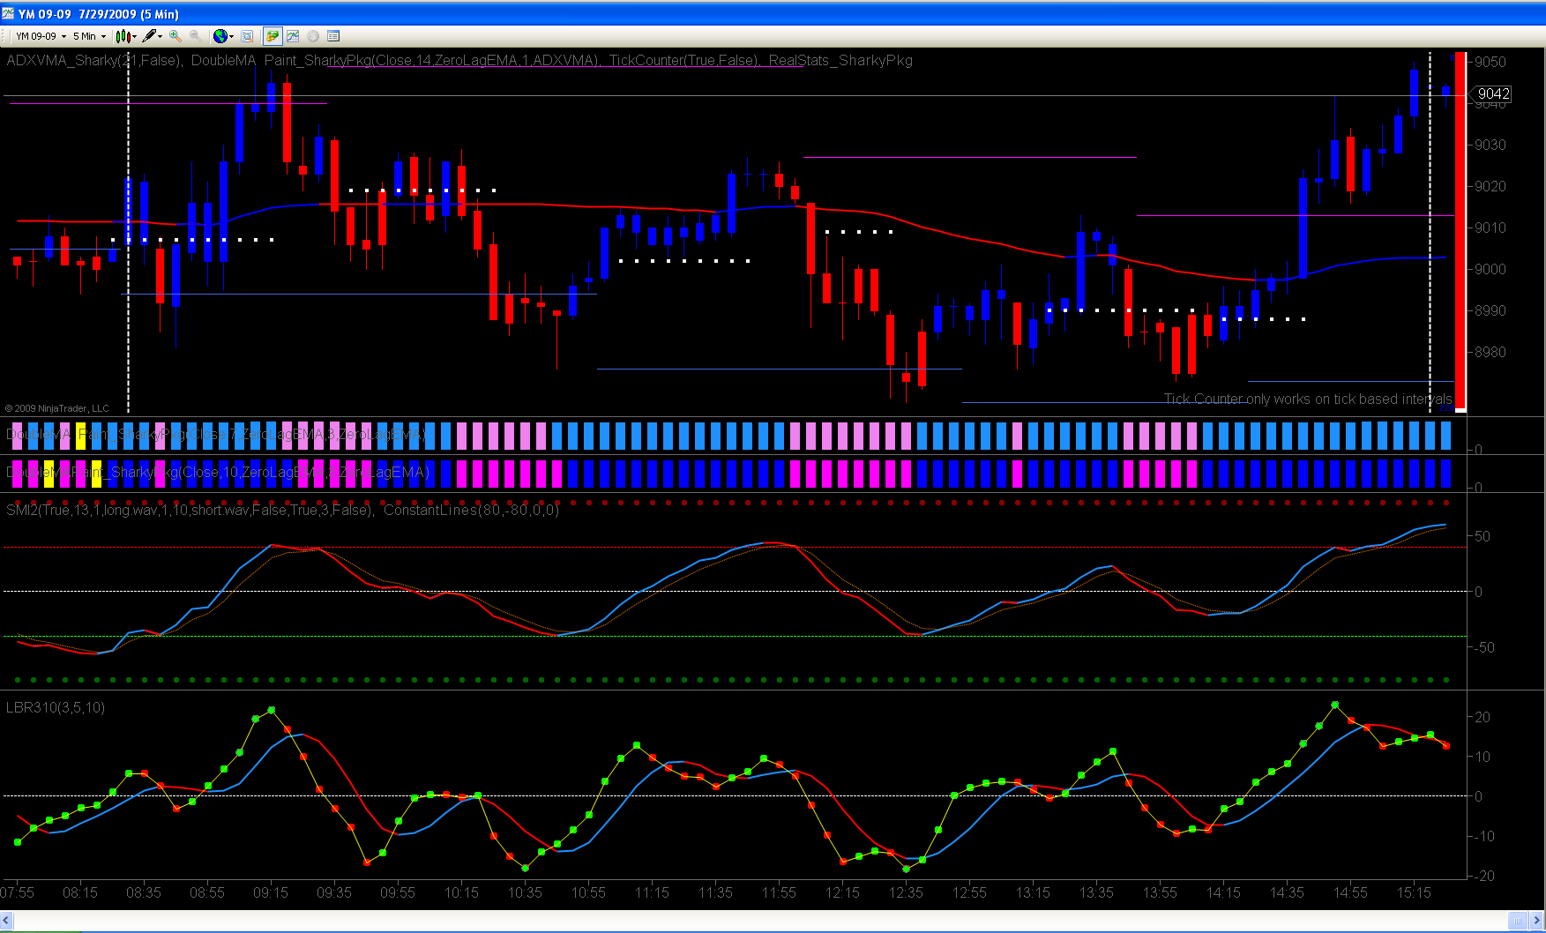Screen dimensions: 1546x933
Task: Click the 12:35 time axis label
Action: tap(906, 892)
